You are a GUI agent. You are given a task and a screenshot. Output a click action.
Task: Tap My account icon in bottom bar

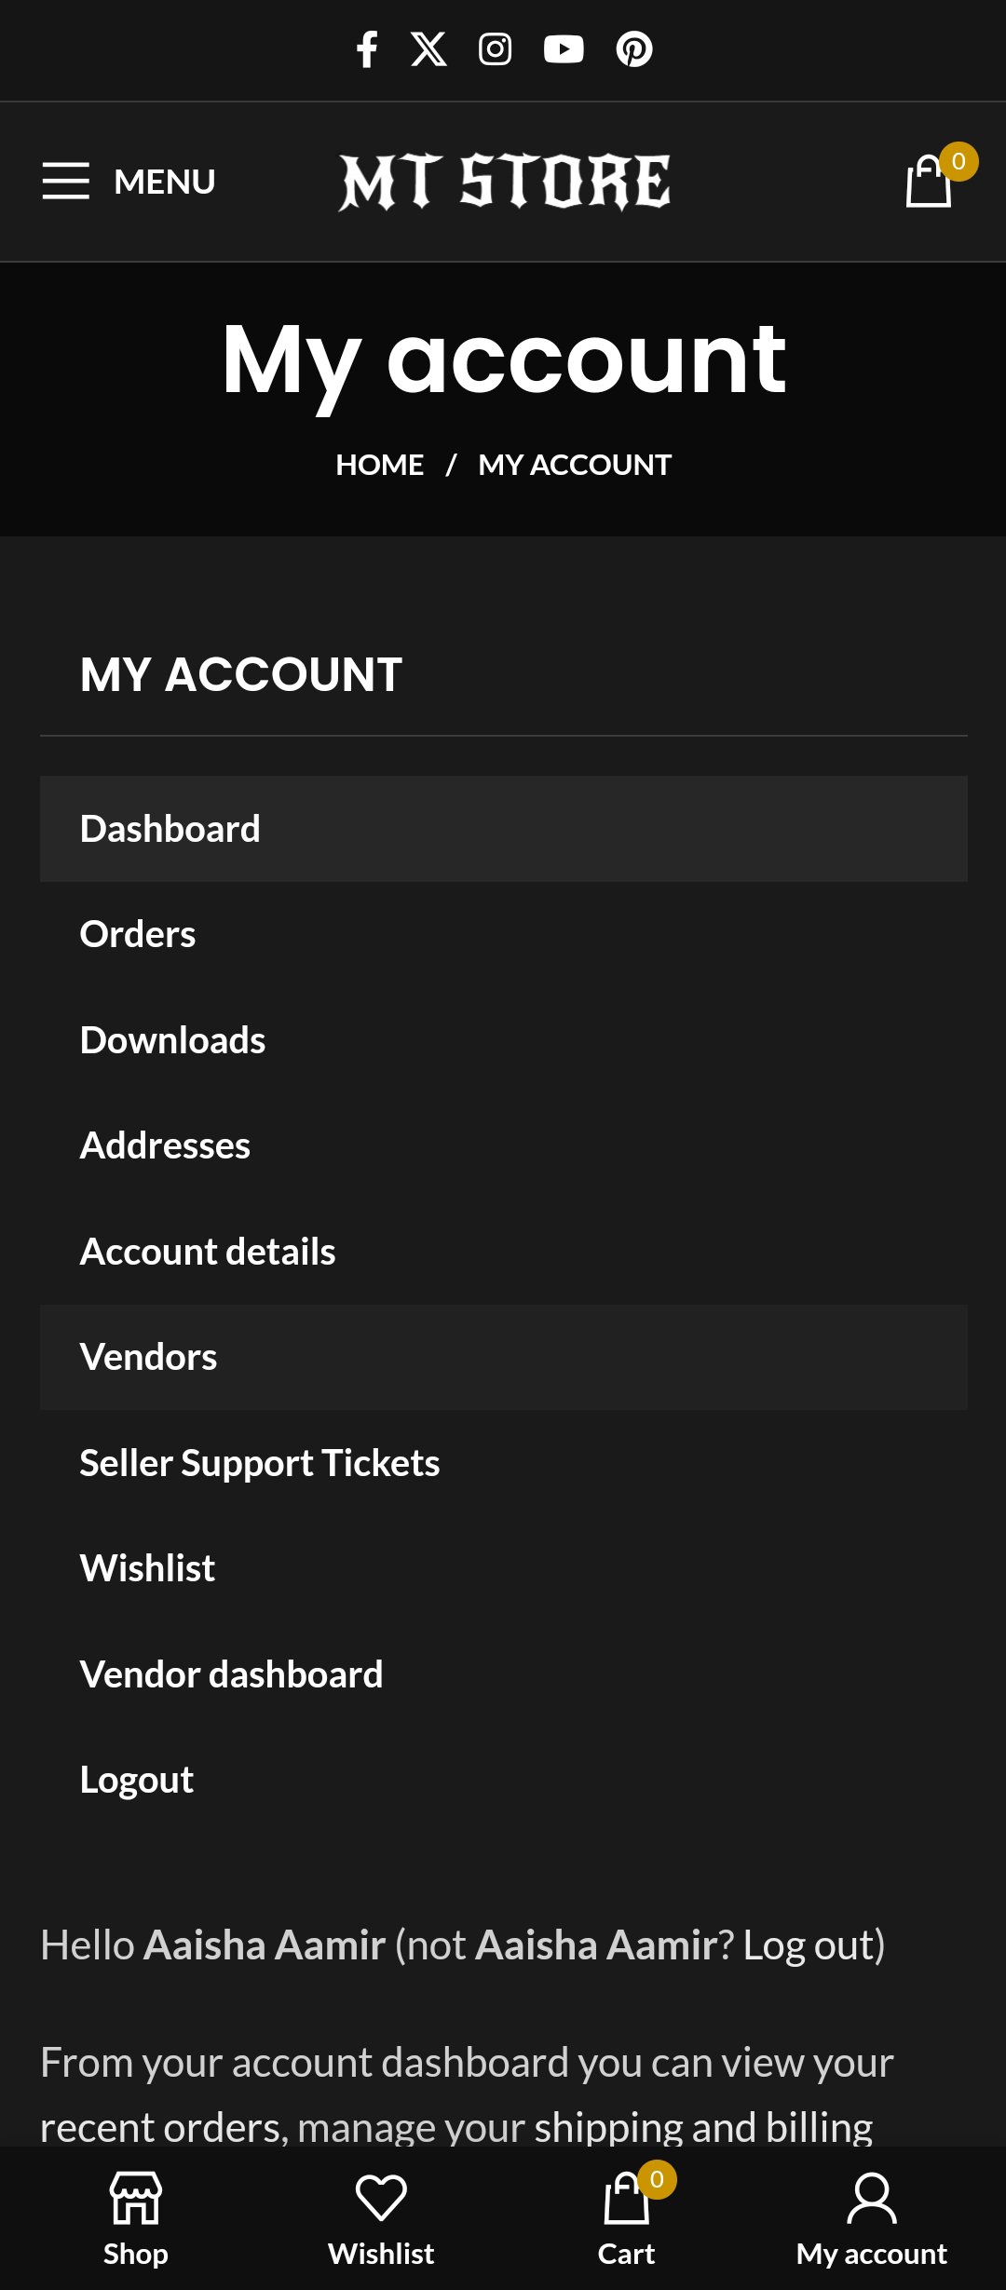(x=872, y=2217)
